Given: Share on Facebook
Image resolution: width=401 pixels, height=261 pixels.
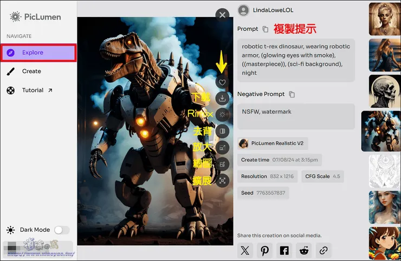Looking at the screenshot, I should click(x=284, y=251).
